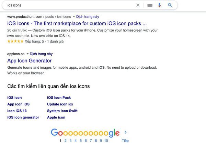Click the 'Xếp hạng: 5 · 1 đánh giá' text
Image resolution: width=206 pixels, height=146 pixels.
44,41
